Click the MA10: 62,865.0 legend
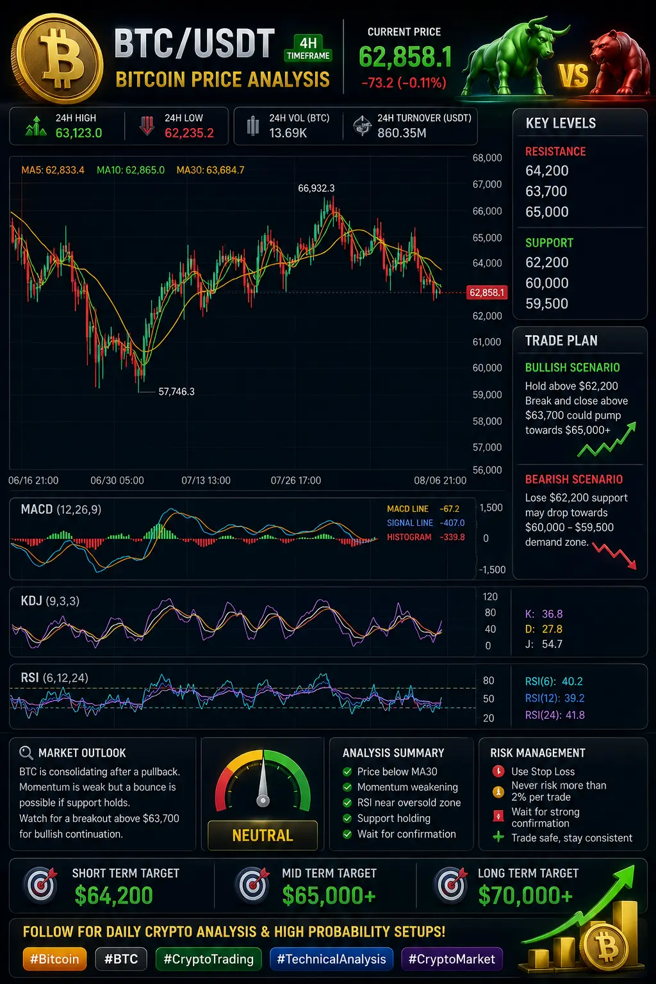 point(131,170)
